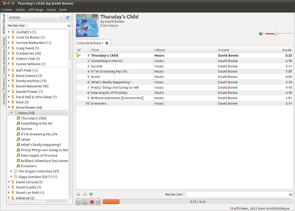Clear the library search field
Viewport: 295px width, 211px height.
pos(69,25)
